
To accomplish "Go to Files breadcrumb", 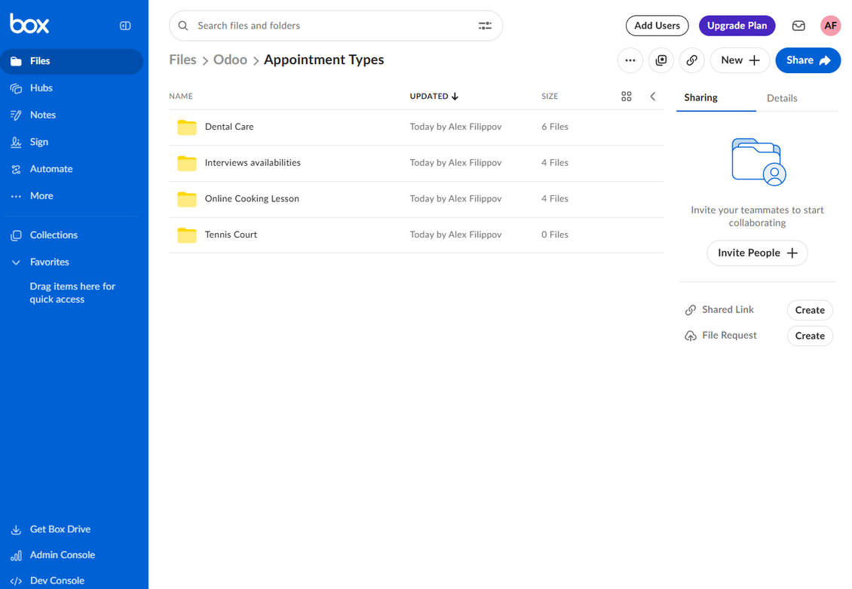I will click(x=182, y=60).
